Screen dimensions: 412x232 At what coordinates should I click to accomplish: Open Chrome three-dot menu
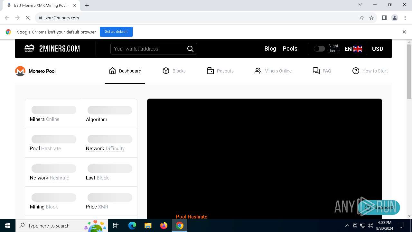point(405,18)
